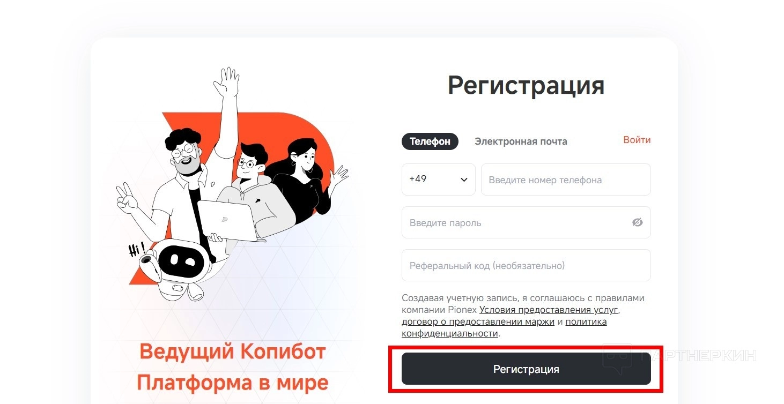This screenshot has width=784, height=404.
Task: Open the Условия предоставления услуг link
Action: coord(549,310)
